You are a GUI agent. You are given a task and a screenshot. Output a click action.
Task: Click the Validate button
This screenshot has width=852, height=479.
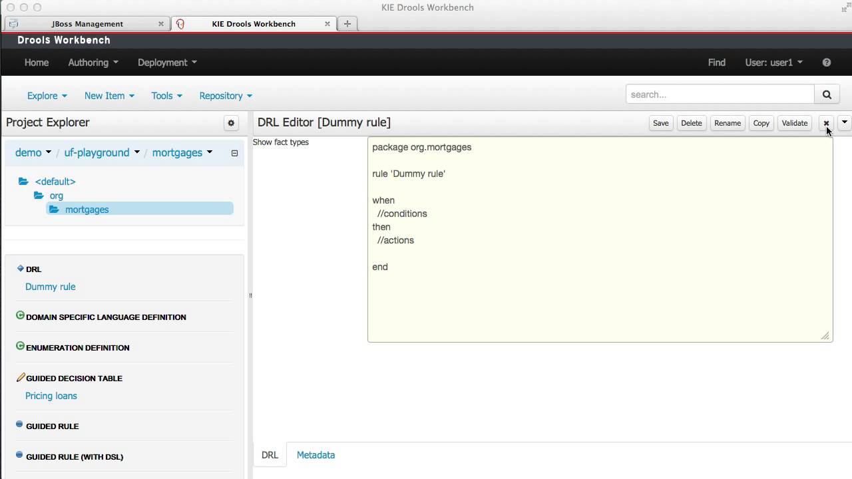[794, 123]
